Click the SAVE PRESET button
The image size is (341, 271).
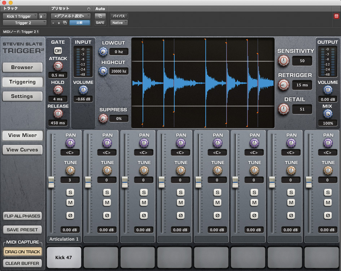pos(22,230)
